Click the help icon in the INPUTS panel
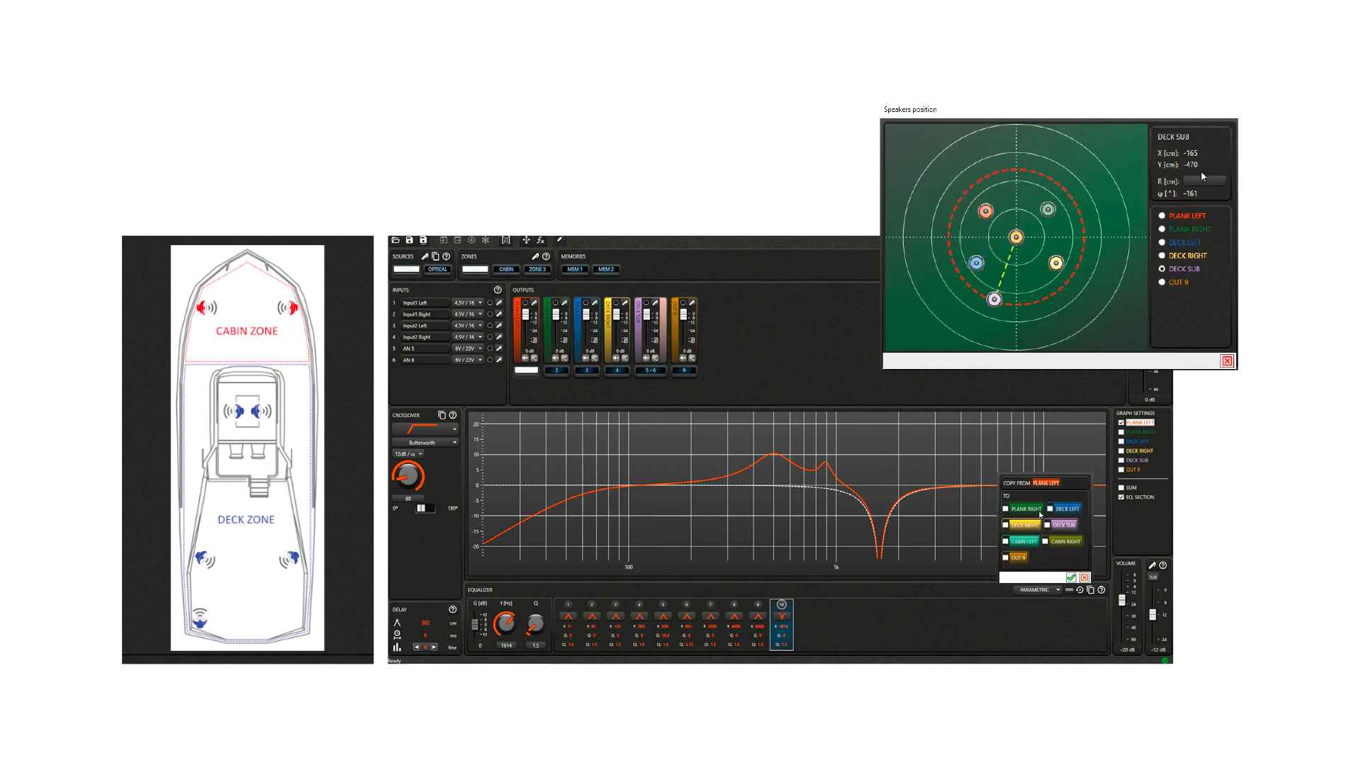The image size is (1361, 765). coord(497,290)
